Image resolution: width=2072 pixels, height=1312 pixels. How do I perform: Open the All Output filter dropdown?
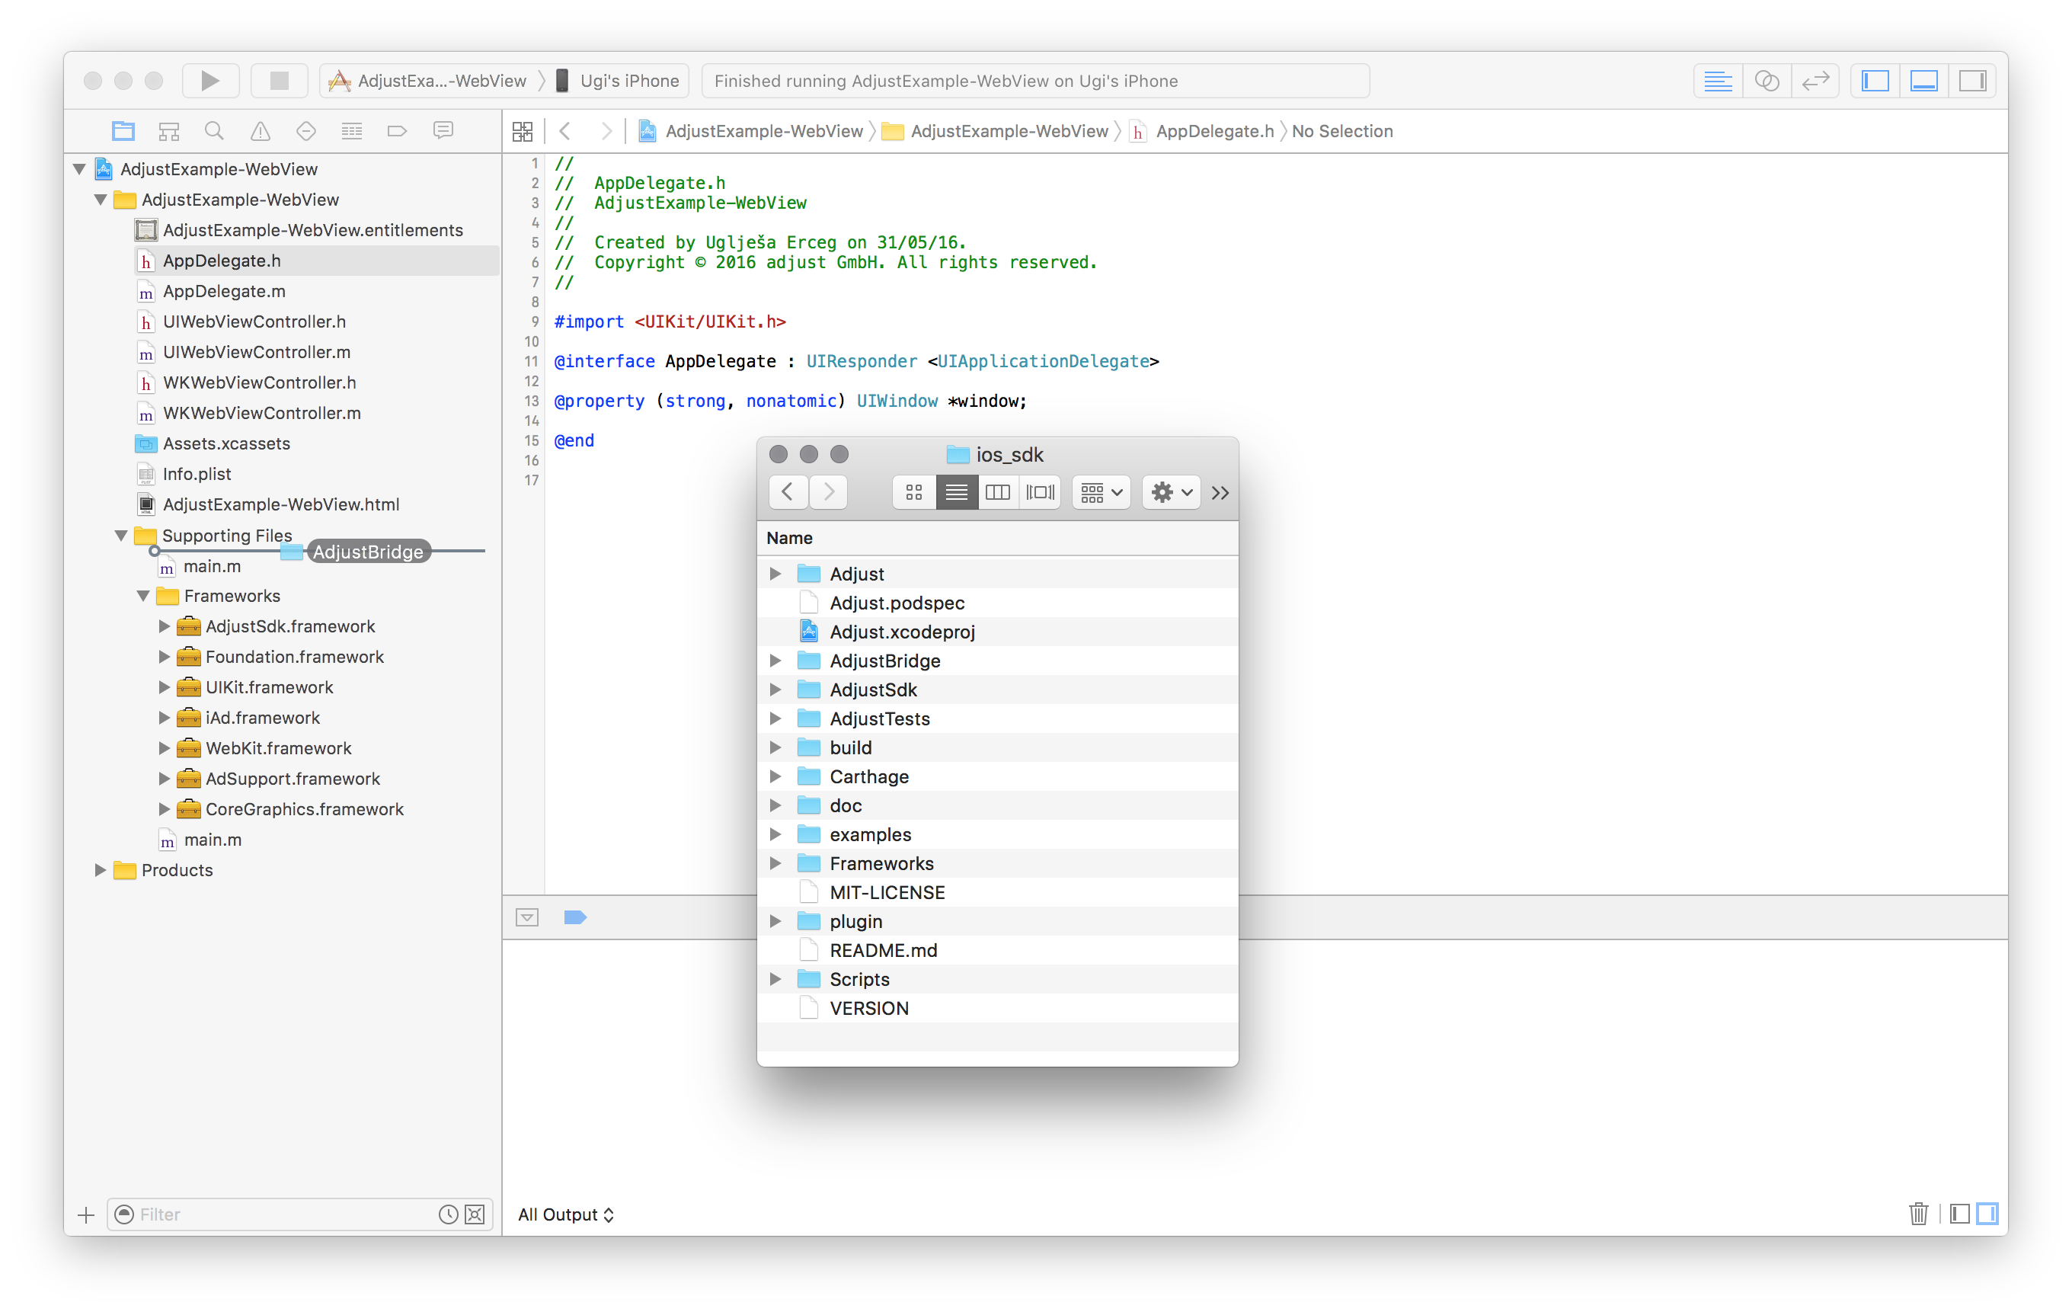(565, 1214)
